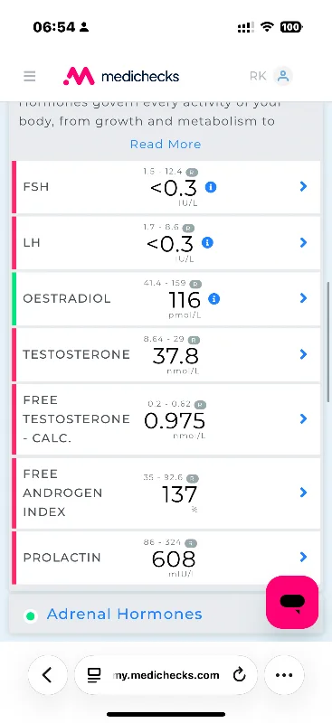Expand the Testosterone row chevron
This screenshot has width=332, height=723.
pos(303,354)
